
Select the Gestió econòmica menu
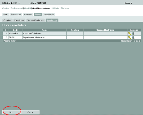tap(41, 8)
